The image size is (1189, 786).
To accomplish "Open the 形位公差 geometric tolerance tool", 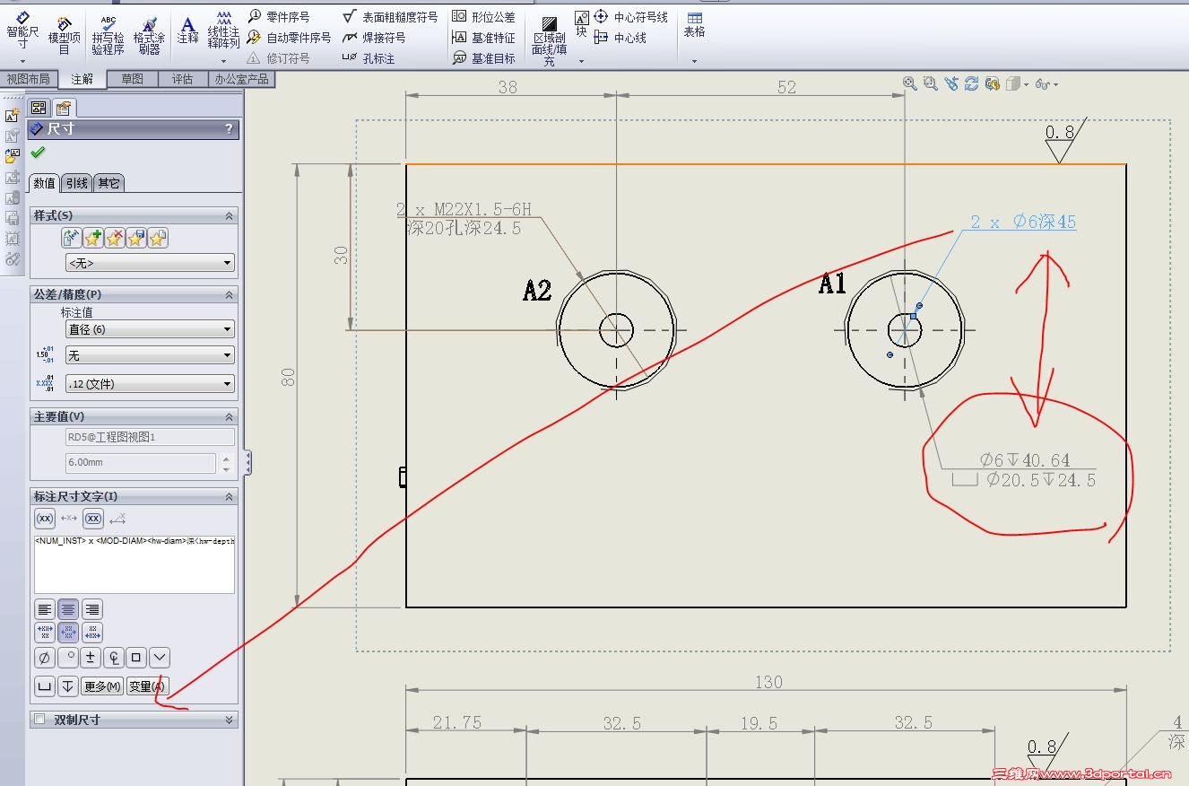I will pyautogui.click(x=483, y=16).
